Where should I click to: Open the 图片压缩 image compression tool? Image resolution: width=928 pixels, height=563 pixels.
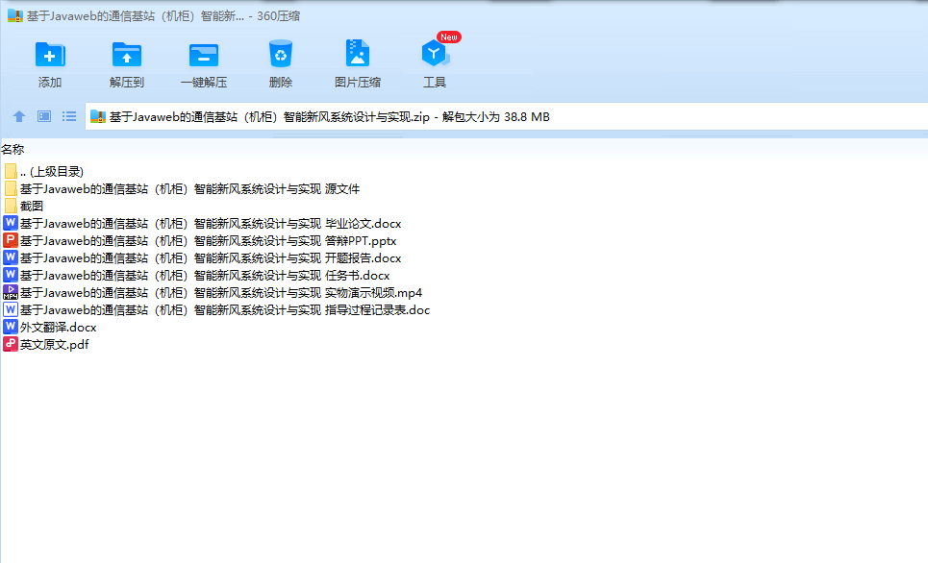pos(358,53)
